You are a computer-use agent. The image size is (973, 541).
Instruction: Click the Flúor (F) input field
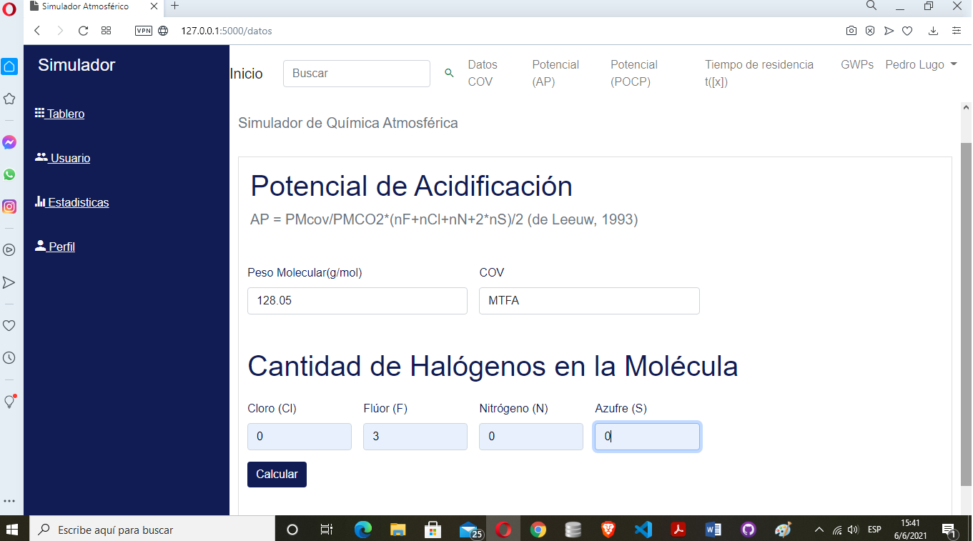[415, 437]
